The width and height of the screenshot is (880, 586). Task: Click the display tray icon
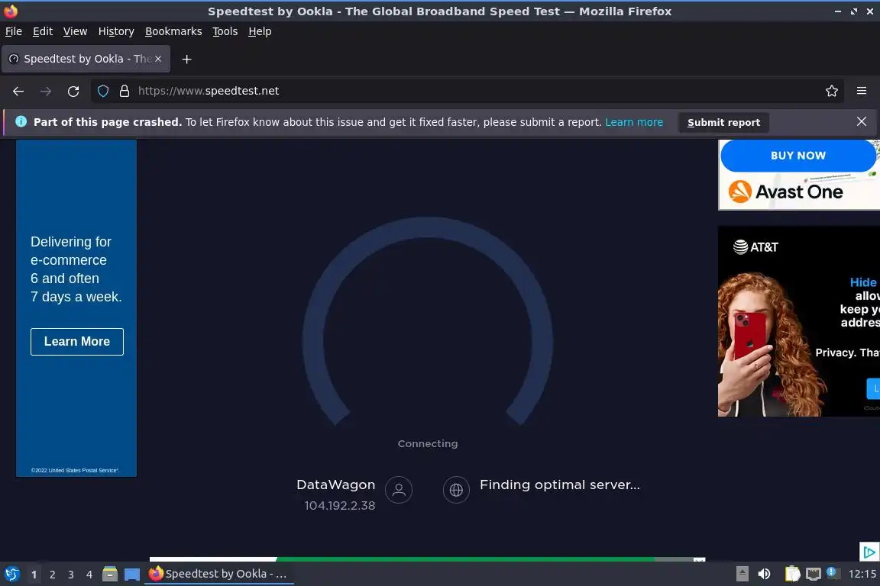(814, 574)
